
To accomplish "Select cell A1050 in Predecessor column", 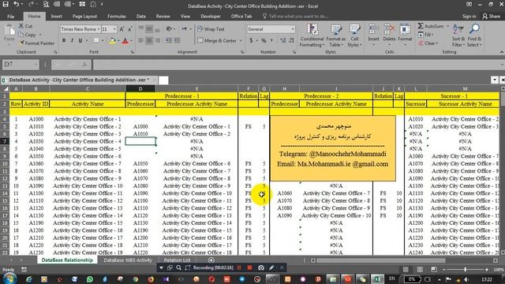I will coord(140,163).
